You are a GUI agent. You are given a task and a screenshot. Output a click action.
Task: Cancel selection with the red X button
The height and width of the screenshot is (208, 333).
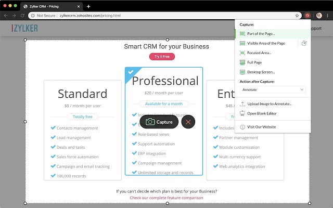[188, 122]
